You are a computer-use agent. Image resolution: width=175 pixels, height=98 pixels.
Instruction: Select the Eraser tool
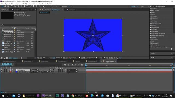[x=36, y=7]
